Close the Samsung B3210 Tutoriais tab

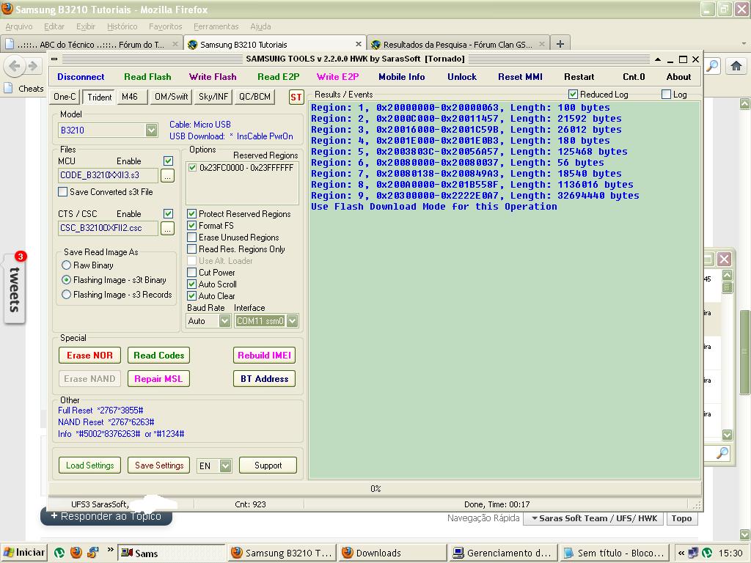pos(358,44)
